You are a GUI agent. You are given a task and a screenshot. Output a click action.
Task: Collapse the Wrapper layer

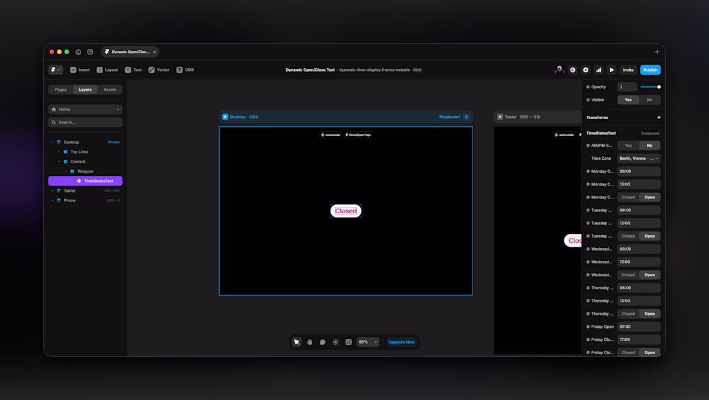(66, 171)
